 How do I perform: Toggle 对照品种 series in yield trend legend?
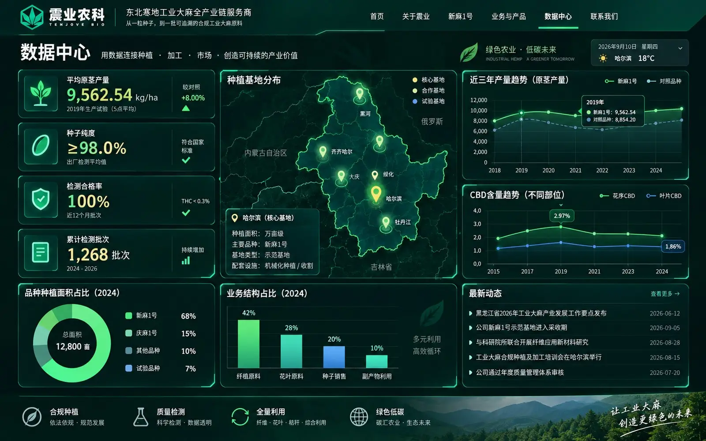664,81
